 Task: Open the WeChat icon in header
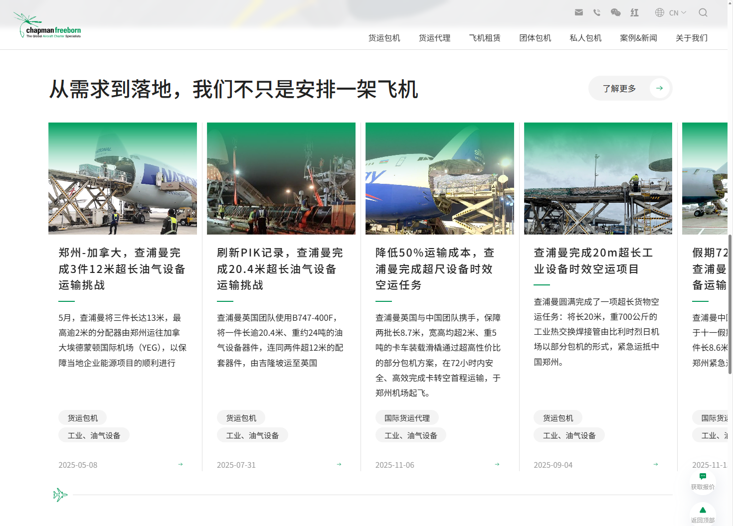tap(615, 12)
